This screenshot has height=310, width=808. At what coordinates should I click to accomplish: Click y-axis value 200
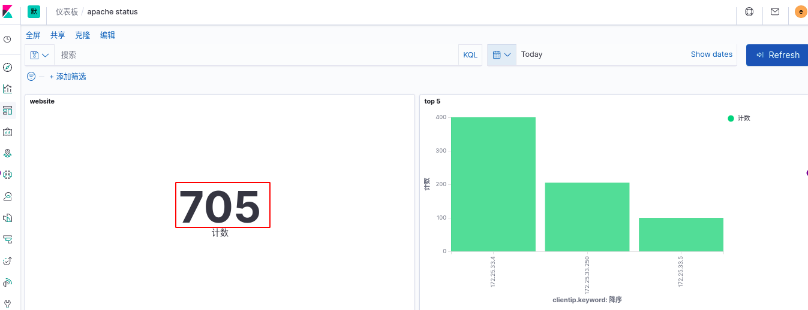coord(441,184)
